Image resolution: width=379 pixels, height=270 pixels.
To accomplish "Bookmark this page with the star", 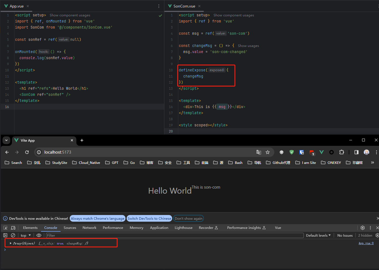I will [268, 152].
